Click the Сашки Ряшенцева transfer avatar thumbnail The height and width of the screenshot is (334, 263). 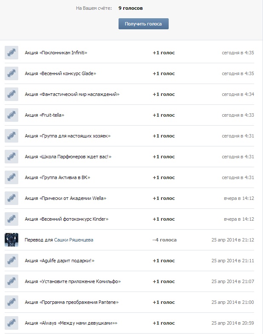point(11,240)
